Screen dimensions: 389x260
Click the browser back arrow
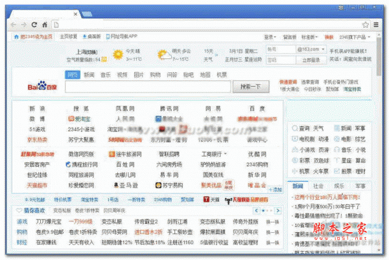(14, 25)
